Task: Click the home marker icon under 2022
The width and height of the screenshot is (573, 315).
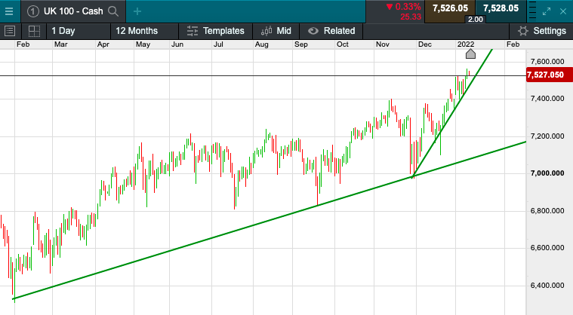Action: tap(470, 54)
